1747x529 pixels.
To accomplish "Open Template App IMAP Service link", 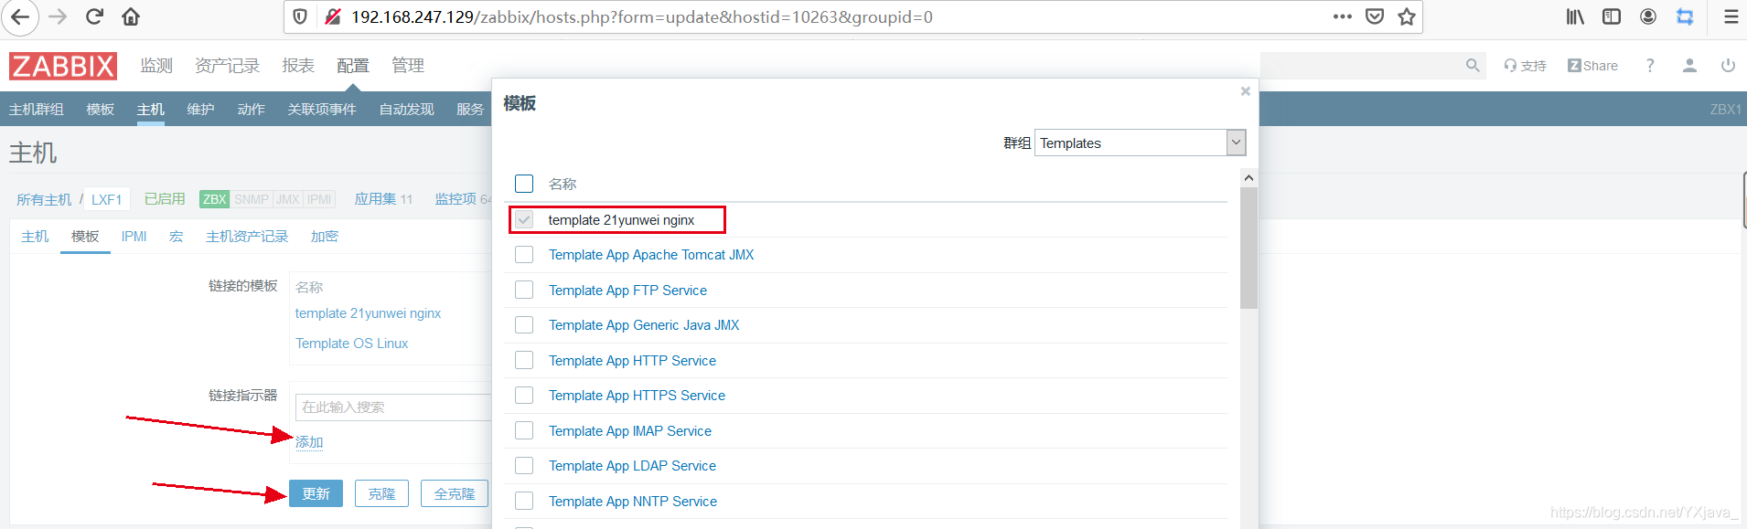I will click(630, 431).
